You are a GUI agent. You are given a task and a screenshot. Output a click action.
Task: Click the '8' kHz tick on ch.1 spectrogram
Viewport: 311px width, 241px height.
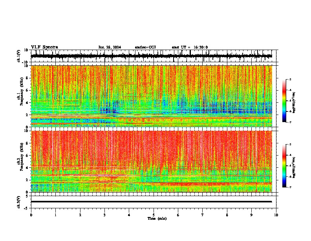(x=27, y=78)
